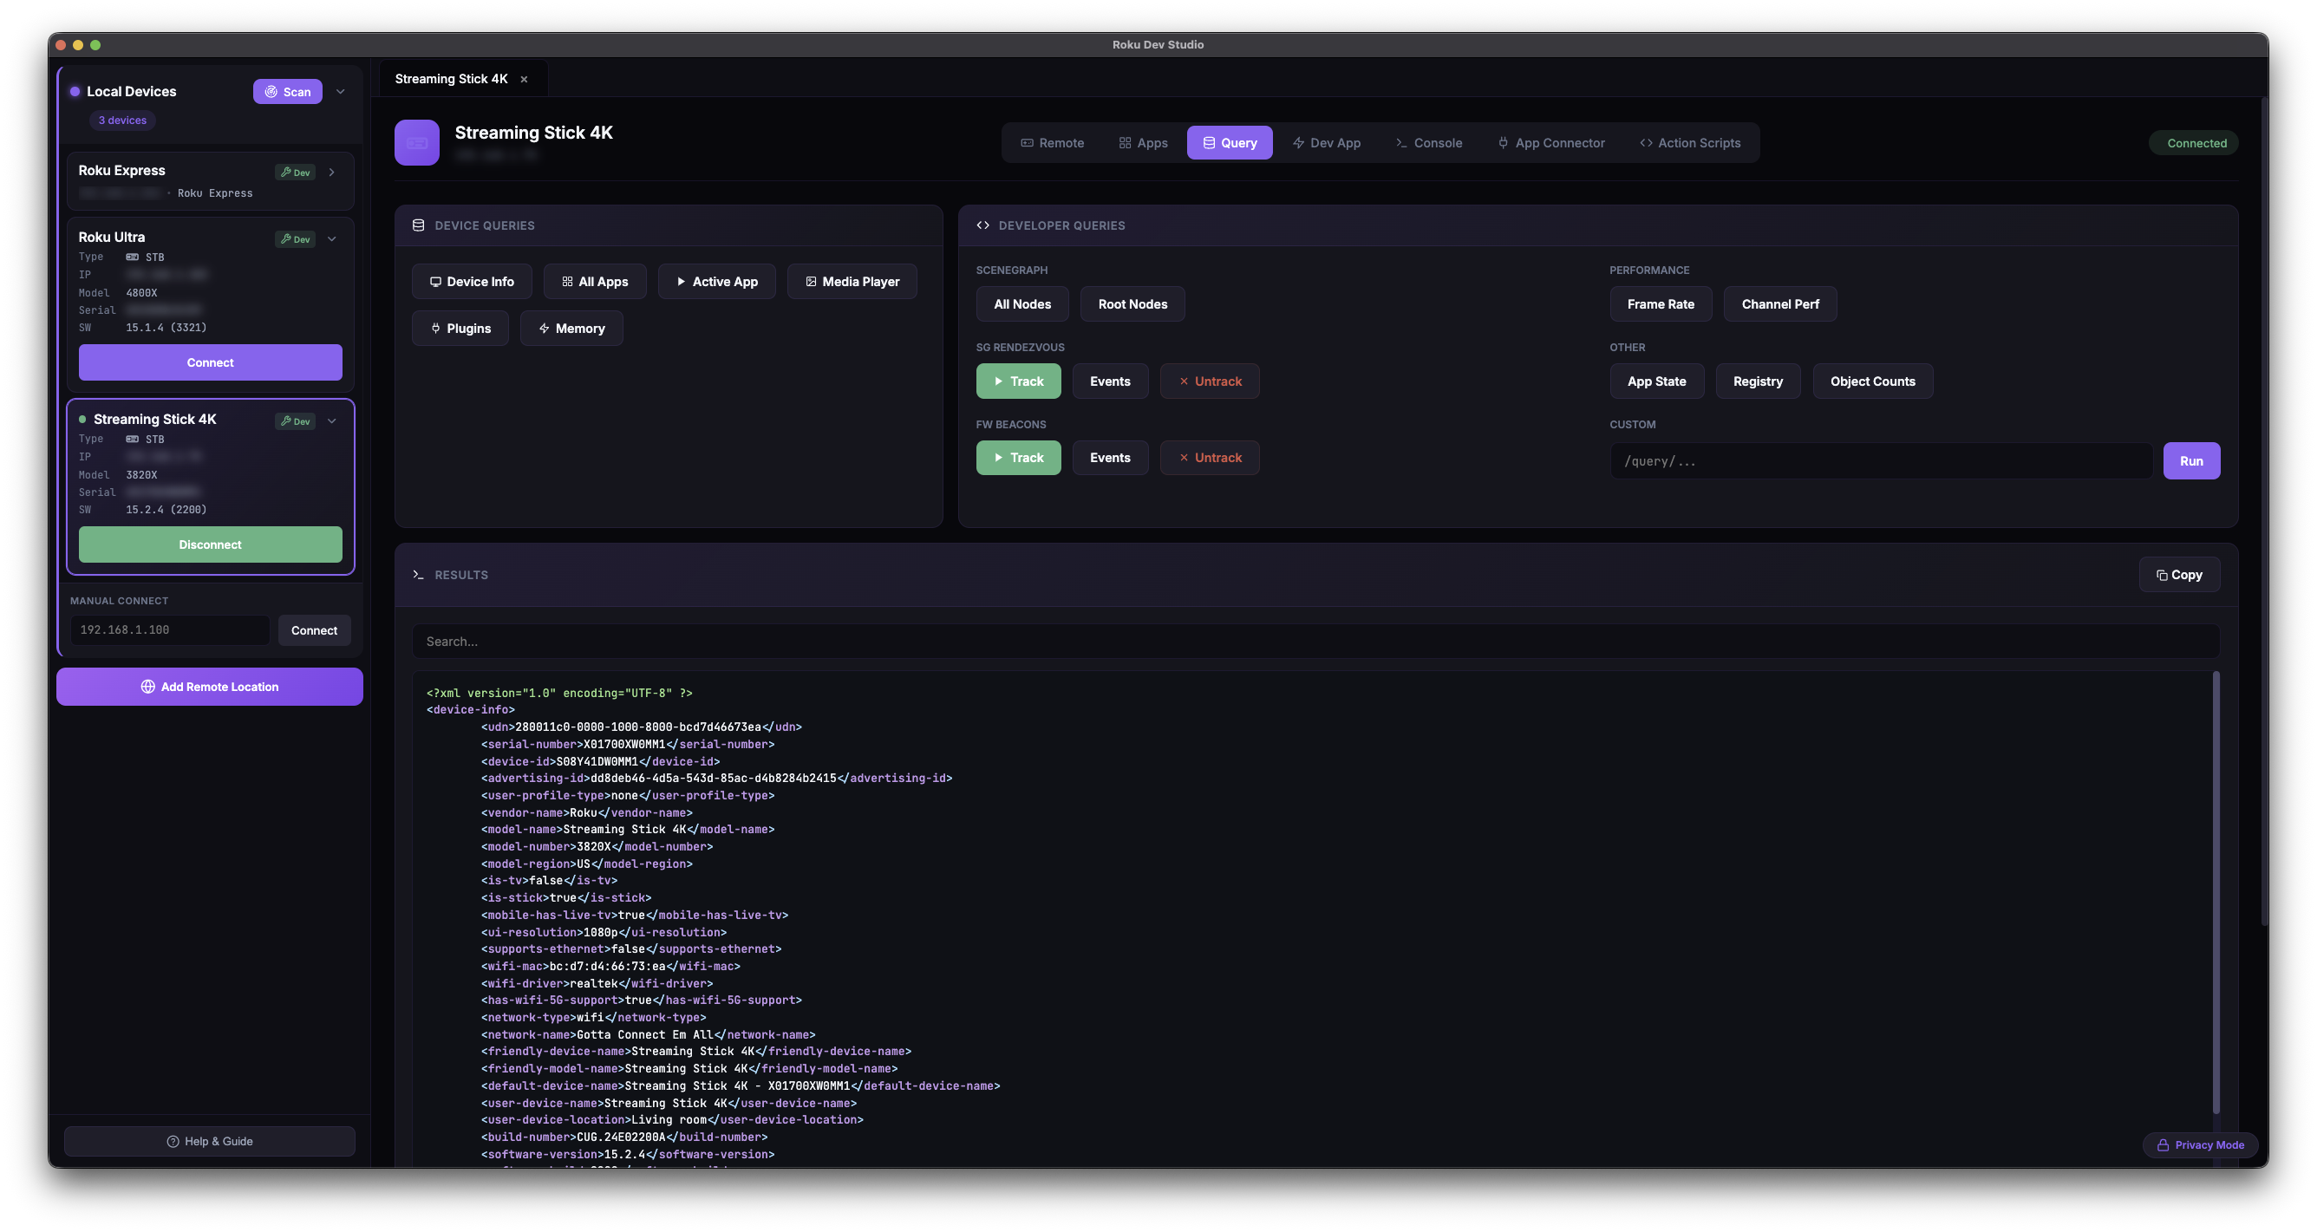Click Untrack under SG Rendezvous
2317x1232 pixels.
[x=1210, y=381]
